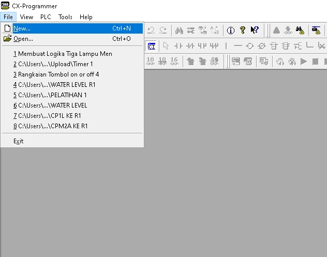Toggle the CI window icon
327x257 pixels.
tap(152, 46)
